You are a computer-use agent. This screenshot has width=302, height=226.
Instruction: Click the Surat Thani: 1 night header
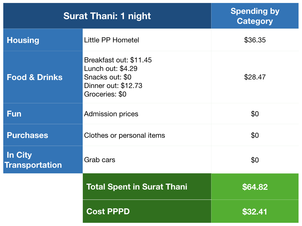pyautogui.click(x=107, y=16)
